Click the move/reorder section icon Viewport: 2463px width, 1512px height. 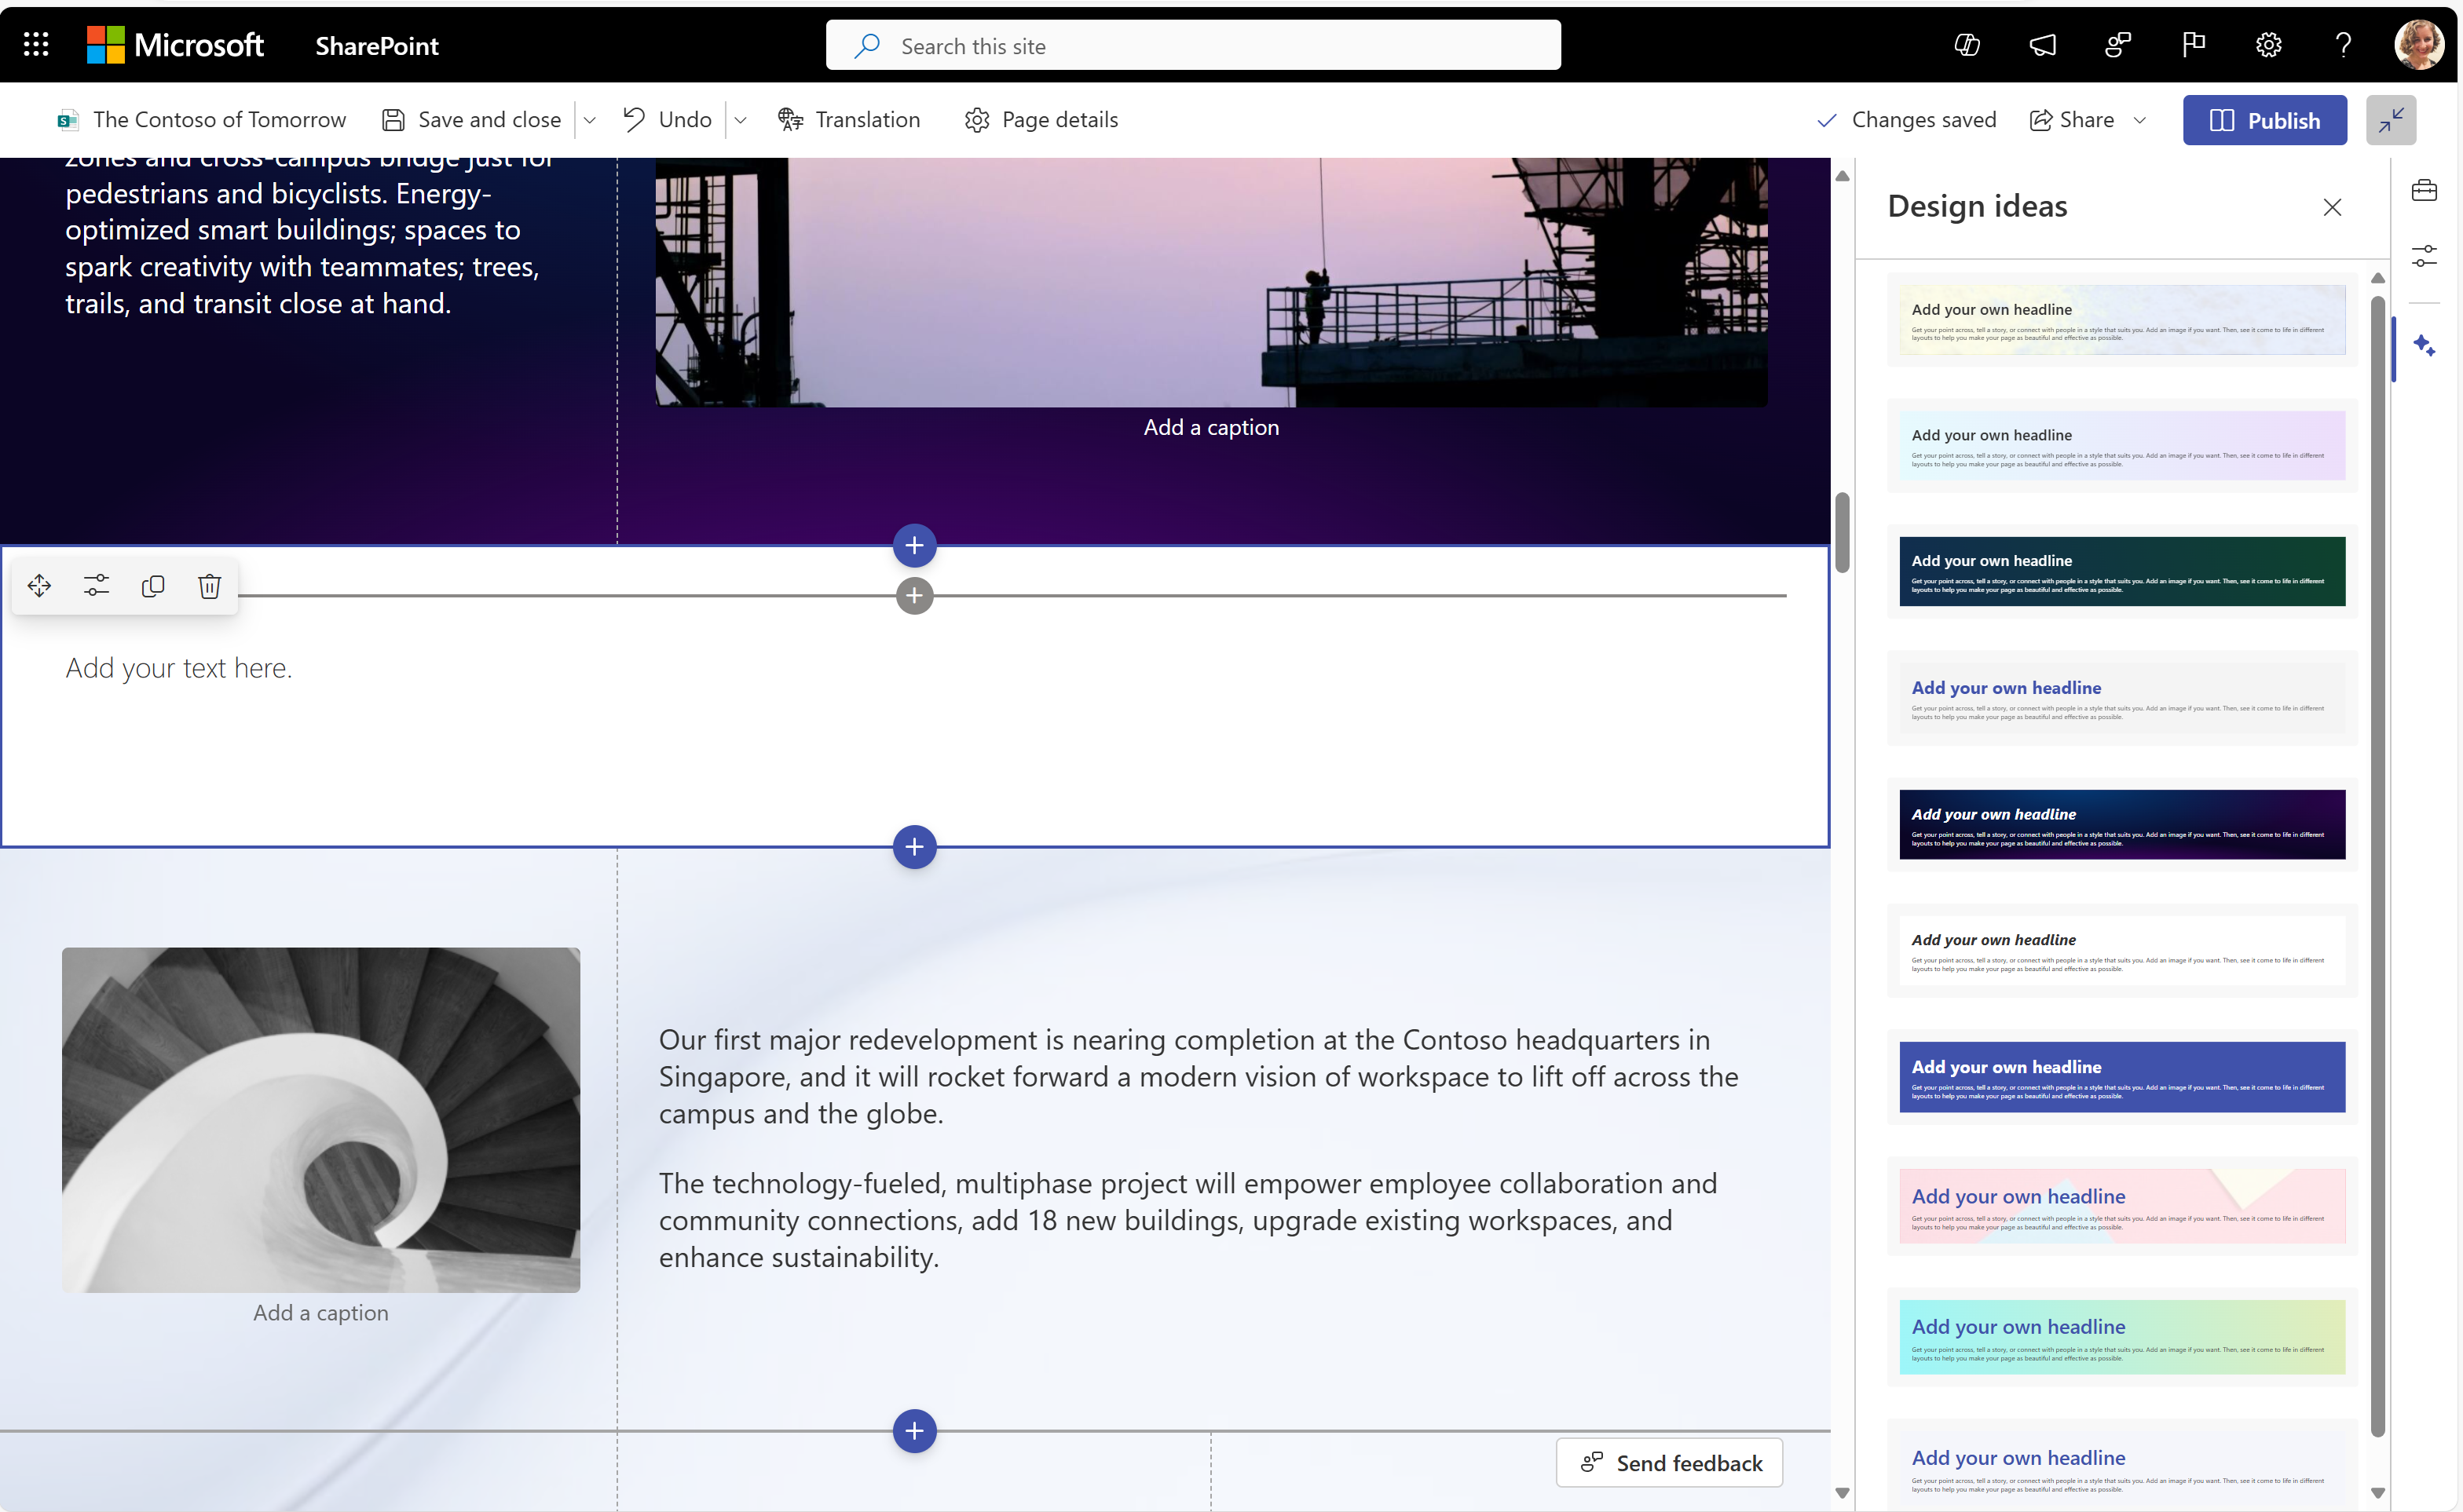38,586
